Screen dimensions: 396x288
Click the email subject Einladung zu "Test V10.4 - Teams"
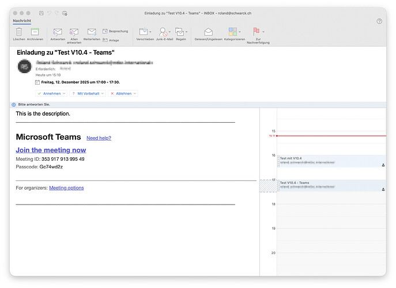(66, 52)
